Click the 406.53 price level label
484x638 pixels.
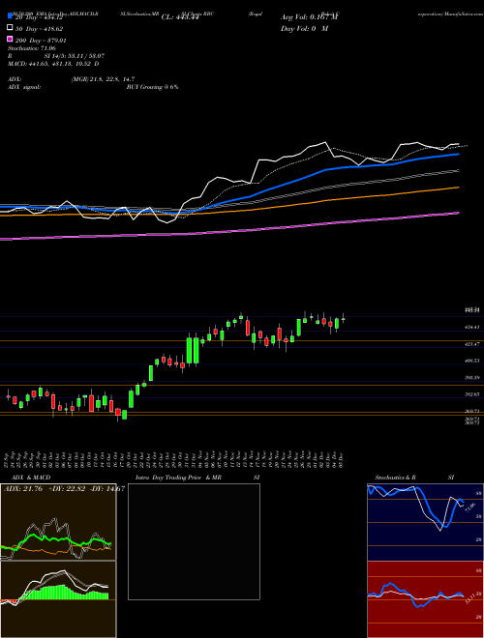pos(471,361)
